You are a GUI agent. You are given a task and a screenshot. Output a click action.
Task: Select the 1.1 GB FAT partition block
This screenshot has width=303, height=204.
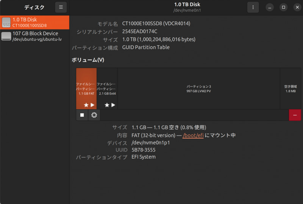tap(86, 88)
